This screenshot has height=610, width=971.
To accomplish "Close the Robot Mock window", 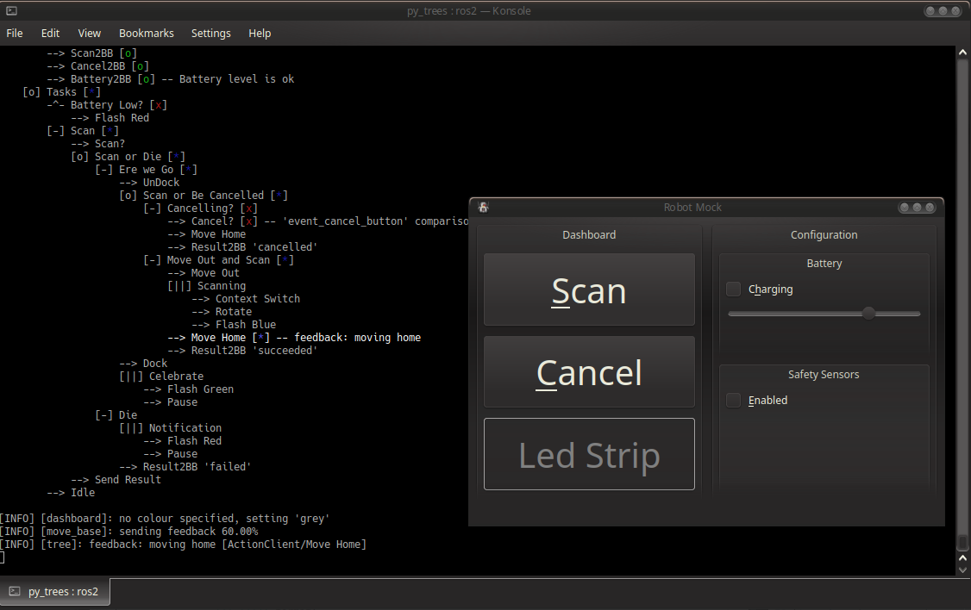I will [x=930, y=208].
